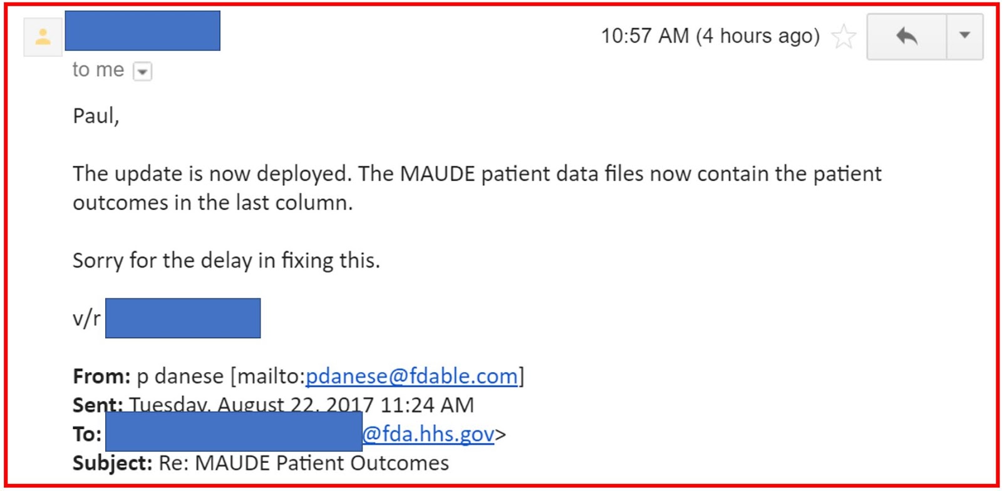
Task: Open the pdanese@fdable.com mailto link
Action: (411, 377)
